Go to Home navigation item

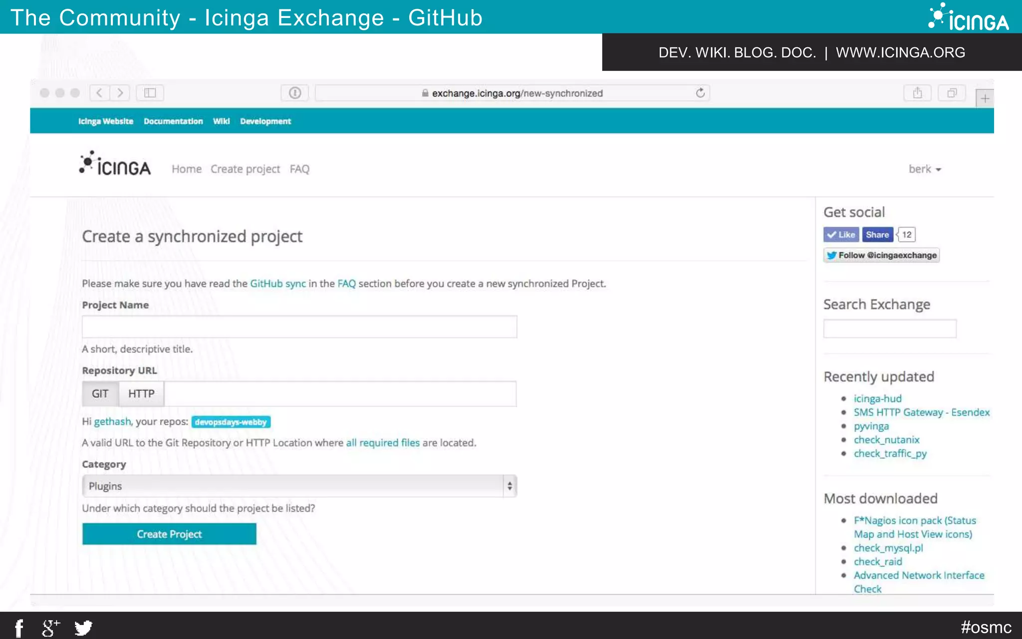pyautogui.click(x=187, y=169)
